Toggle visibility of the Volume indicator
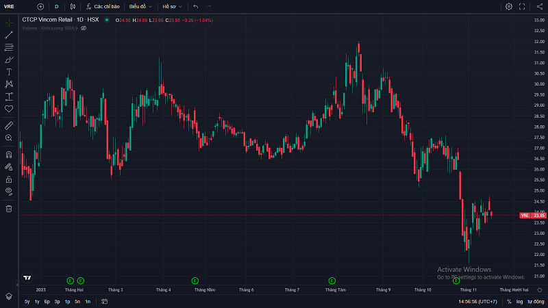This screenshot has width=548, height=308. coord(84,29)
